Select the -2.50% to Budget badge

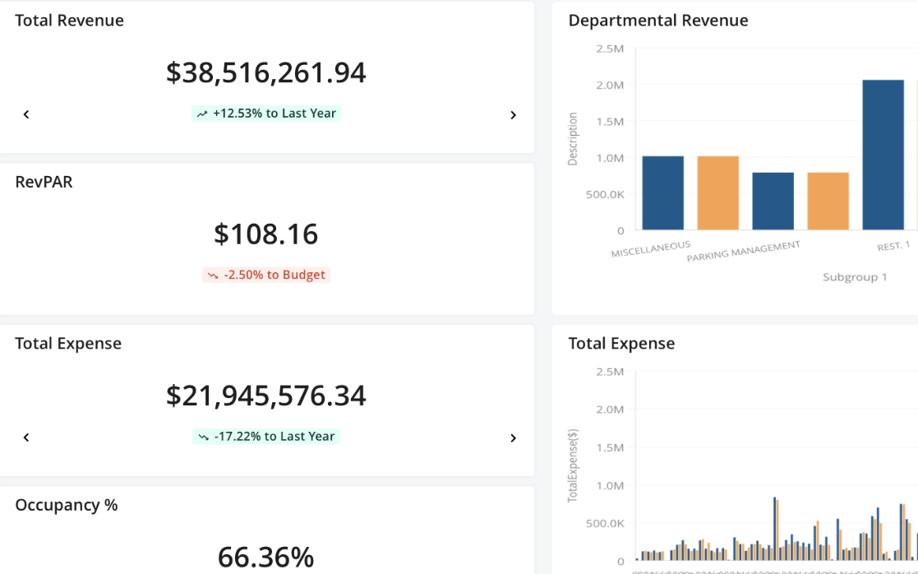[x=266, y=275]
